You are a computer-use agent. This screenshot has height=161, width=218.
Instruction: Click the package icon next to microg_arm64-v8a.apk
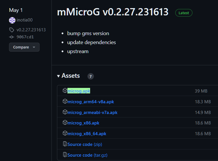tap(65, 101)
